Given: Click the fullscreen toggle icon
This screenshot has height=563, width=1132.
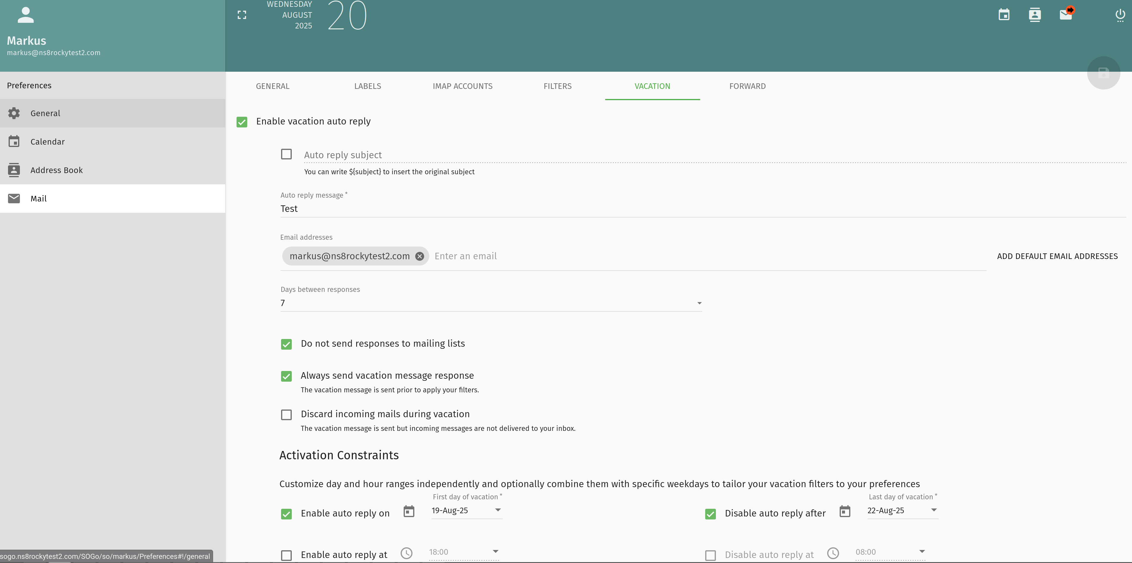Looking at the screenshot, I should 242,15.
